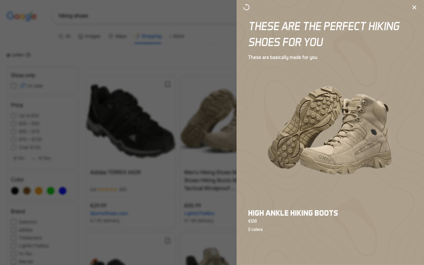Click the info icon beside Leiden location
Viewport: 424px width, 265px height.
[28, 55]
